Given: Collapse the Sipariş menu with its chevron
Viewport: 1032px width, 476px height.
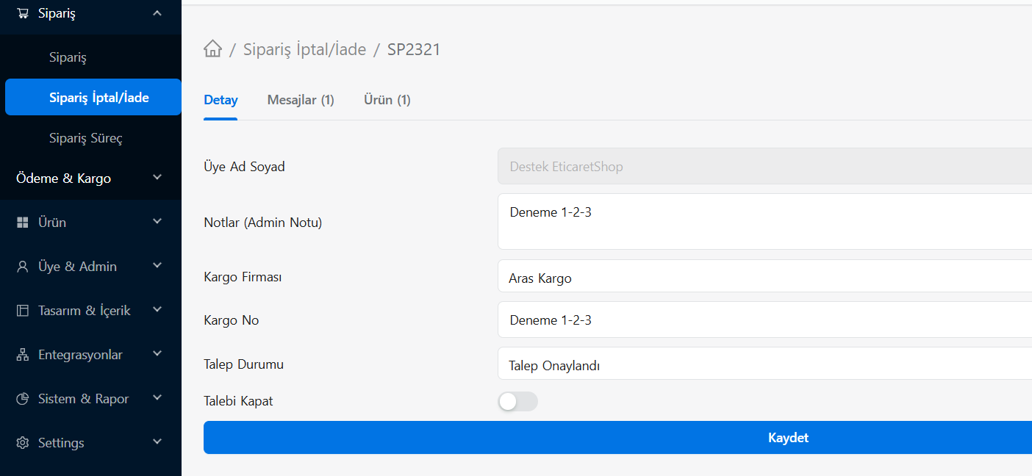Looking at the screenshot, I should point(157,12).
